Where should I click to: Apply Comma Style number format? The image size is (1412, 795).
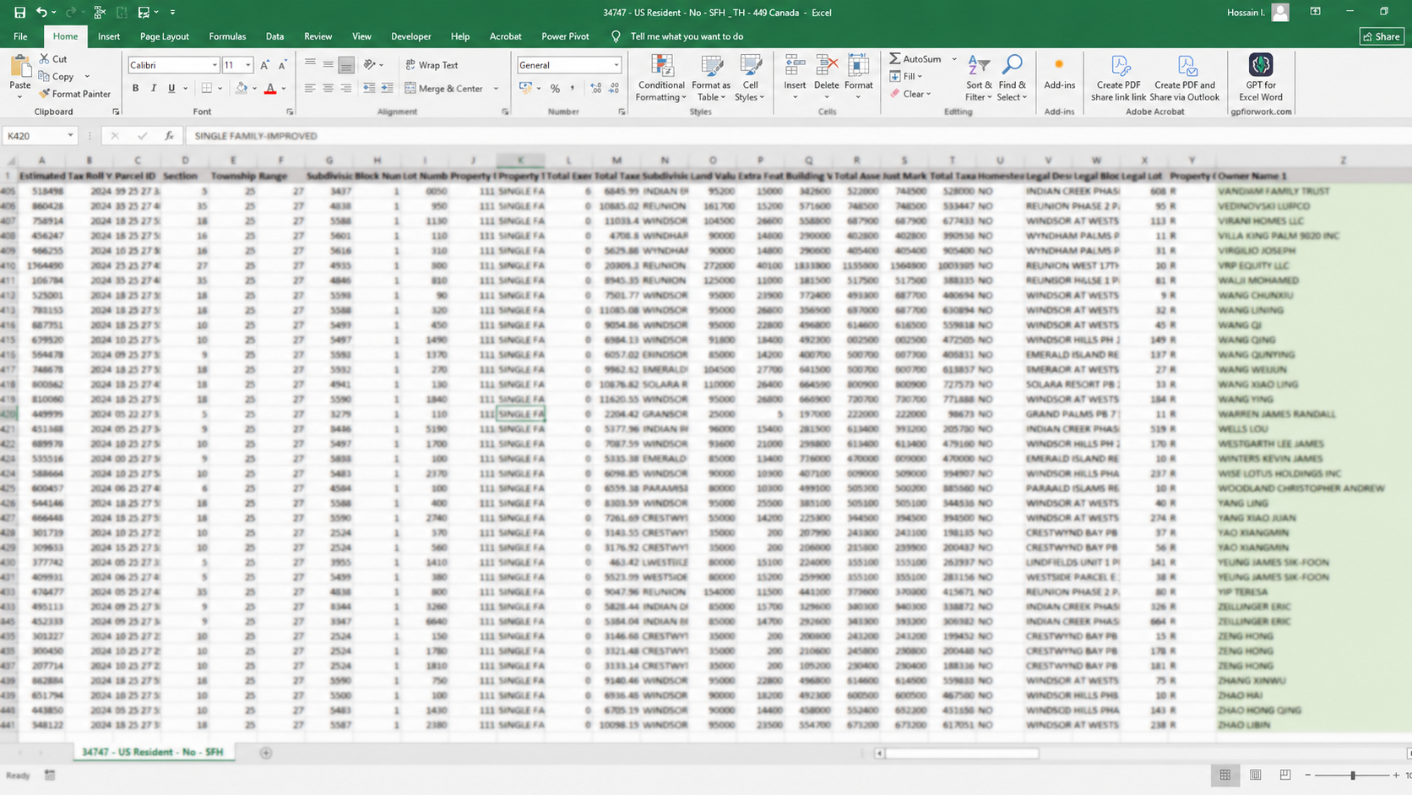(x=573, y=88)
